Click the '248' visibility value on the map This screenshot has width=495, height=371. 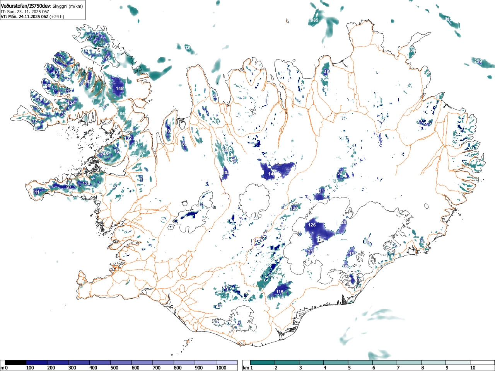(104, 154)
